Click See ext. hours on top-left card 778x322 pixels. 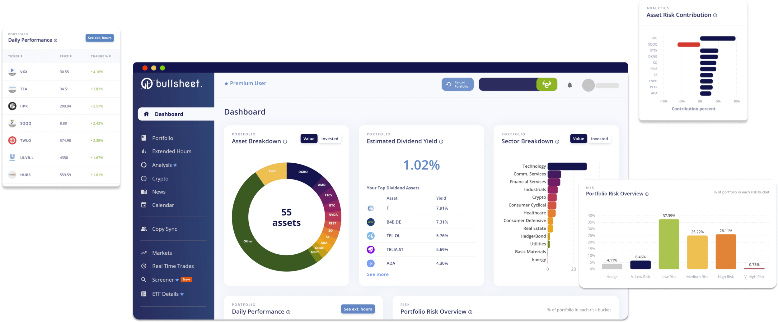[x=100, y=38]
